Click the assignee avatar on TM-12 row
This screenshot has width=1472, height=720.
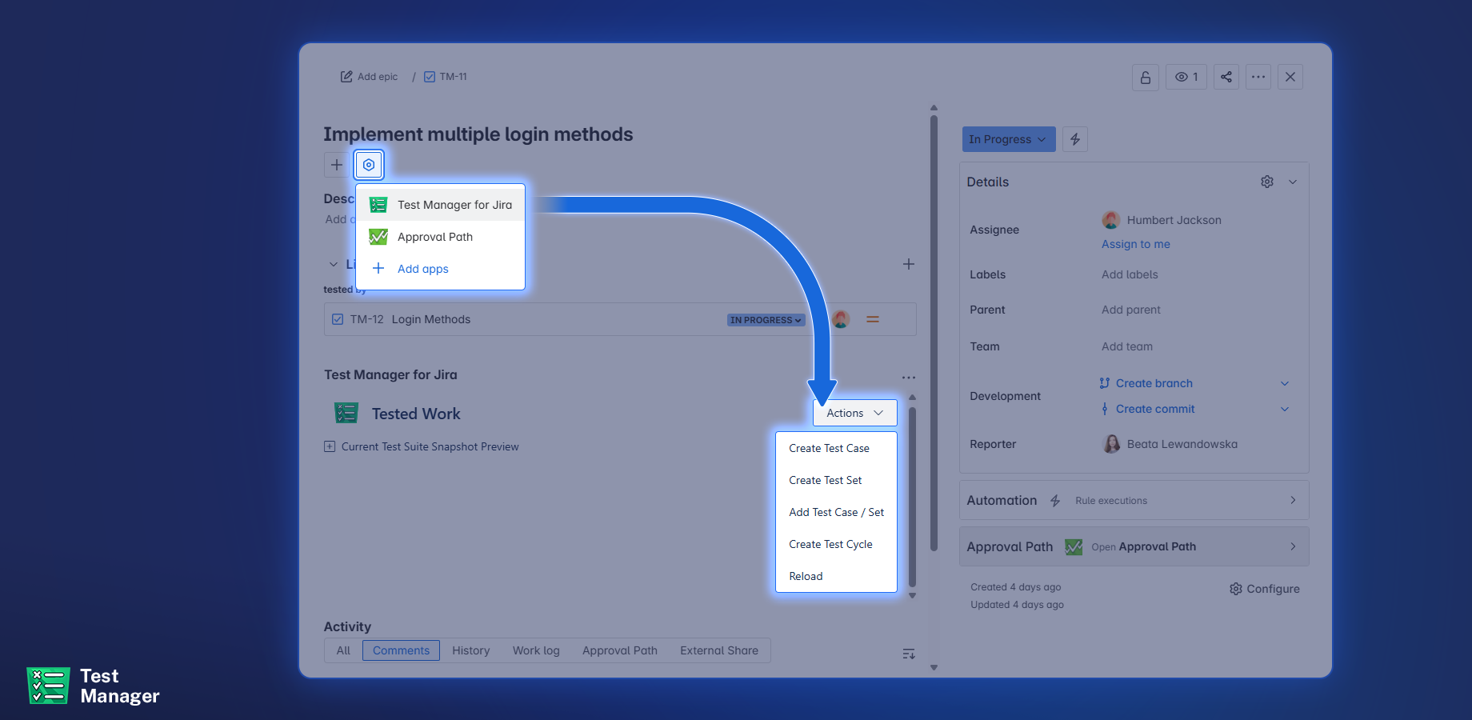click(840, 319)
